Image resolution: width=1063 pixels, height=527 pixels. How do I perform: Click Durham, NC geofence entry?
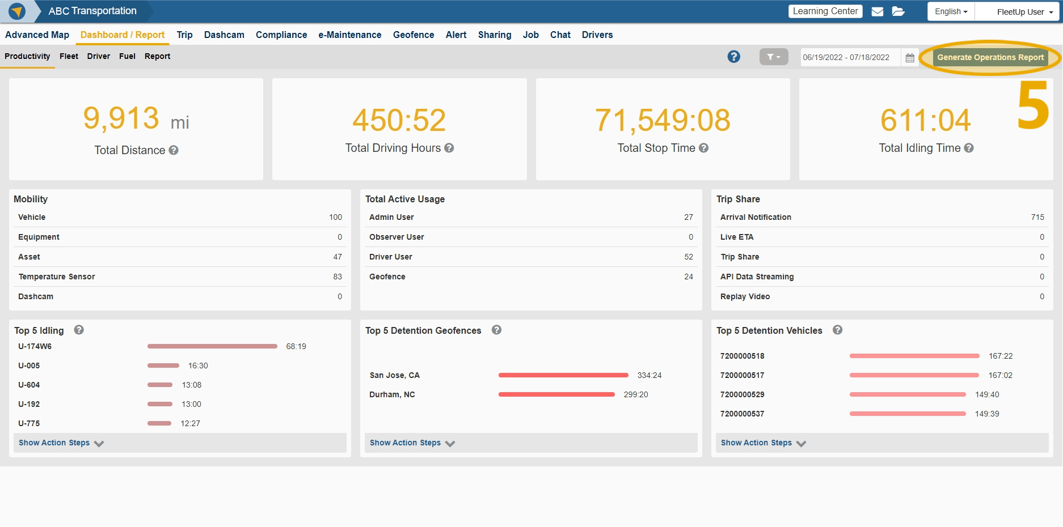(x=392, y=394)
